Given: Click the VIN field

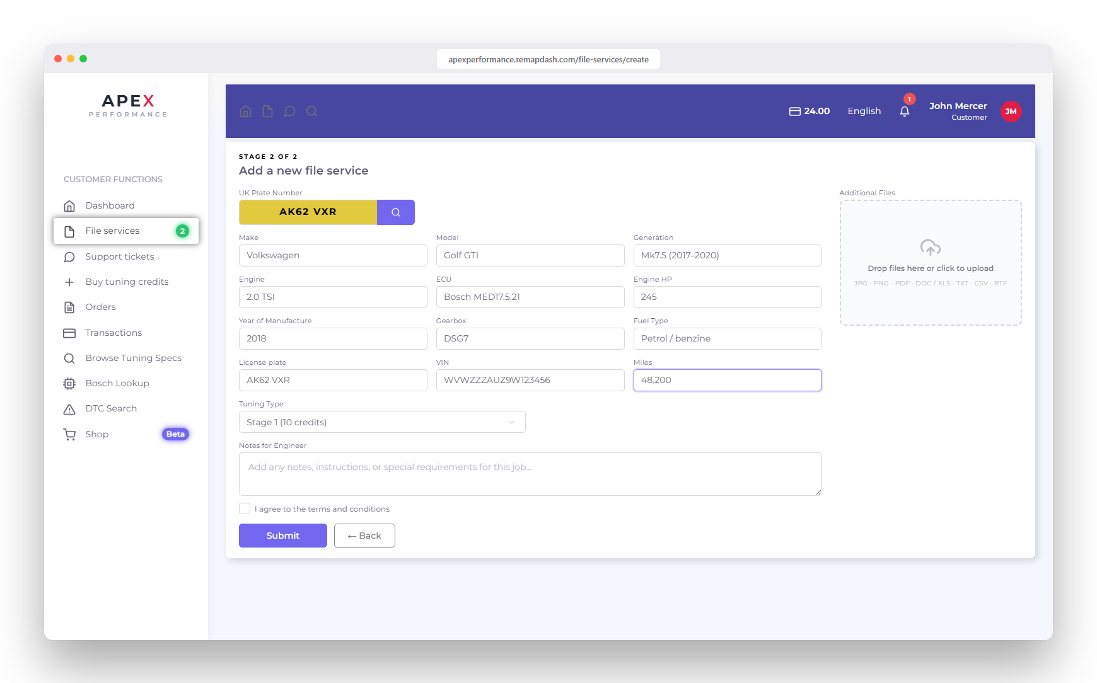Looking at the screenshot, I should pyautogui.click(x=530, y=381).
